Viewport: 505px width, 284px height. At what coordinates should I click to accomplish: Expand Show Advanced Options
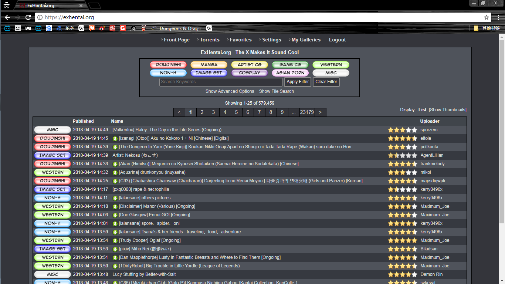tap(230, 91)
